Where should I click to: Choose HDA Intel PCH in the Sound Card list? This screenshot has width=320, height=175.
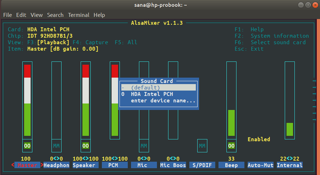tap(159, 94)
